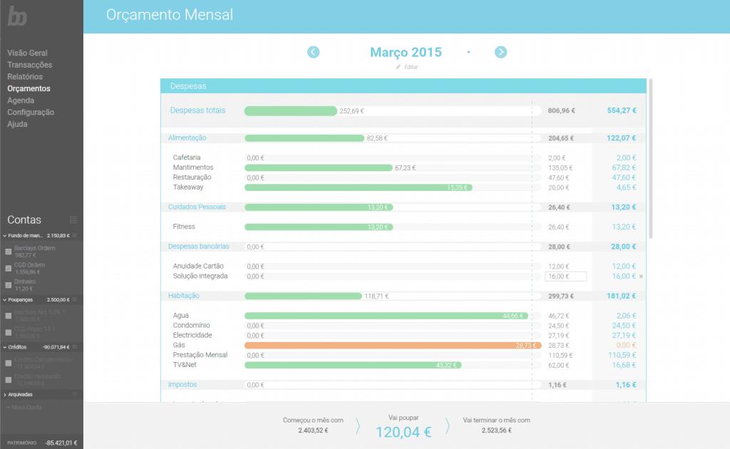Toggle the CGD Prazo 14-1 checkbox
Screen dimensions: 730x449
click(9, 333)
